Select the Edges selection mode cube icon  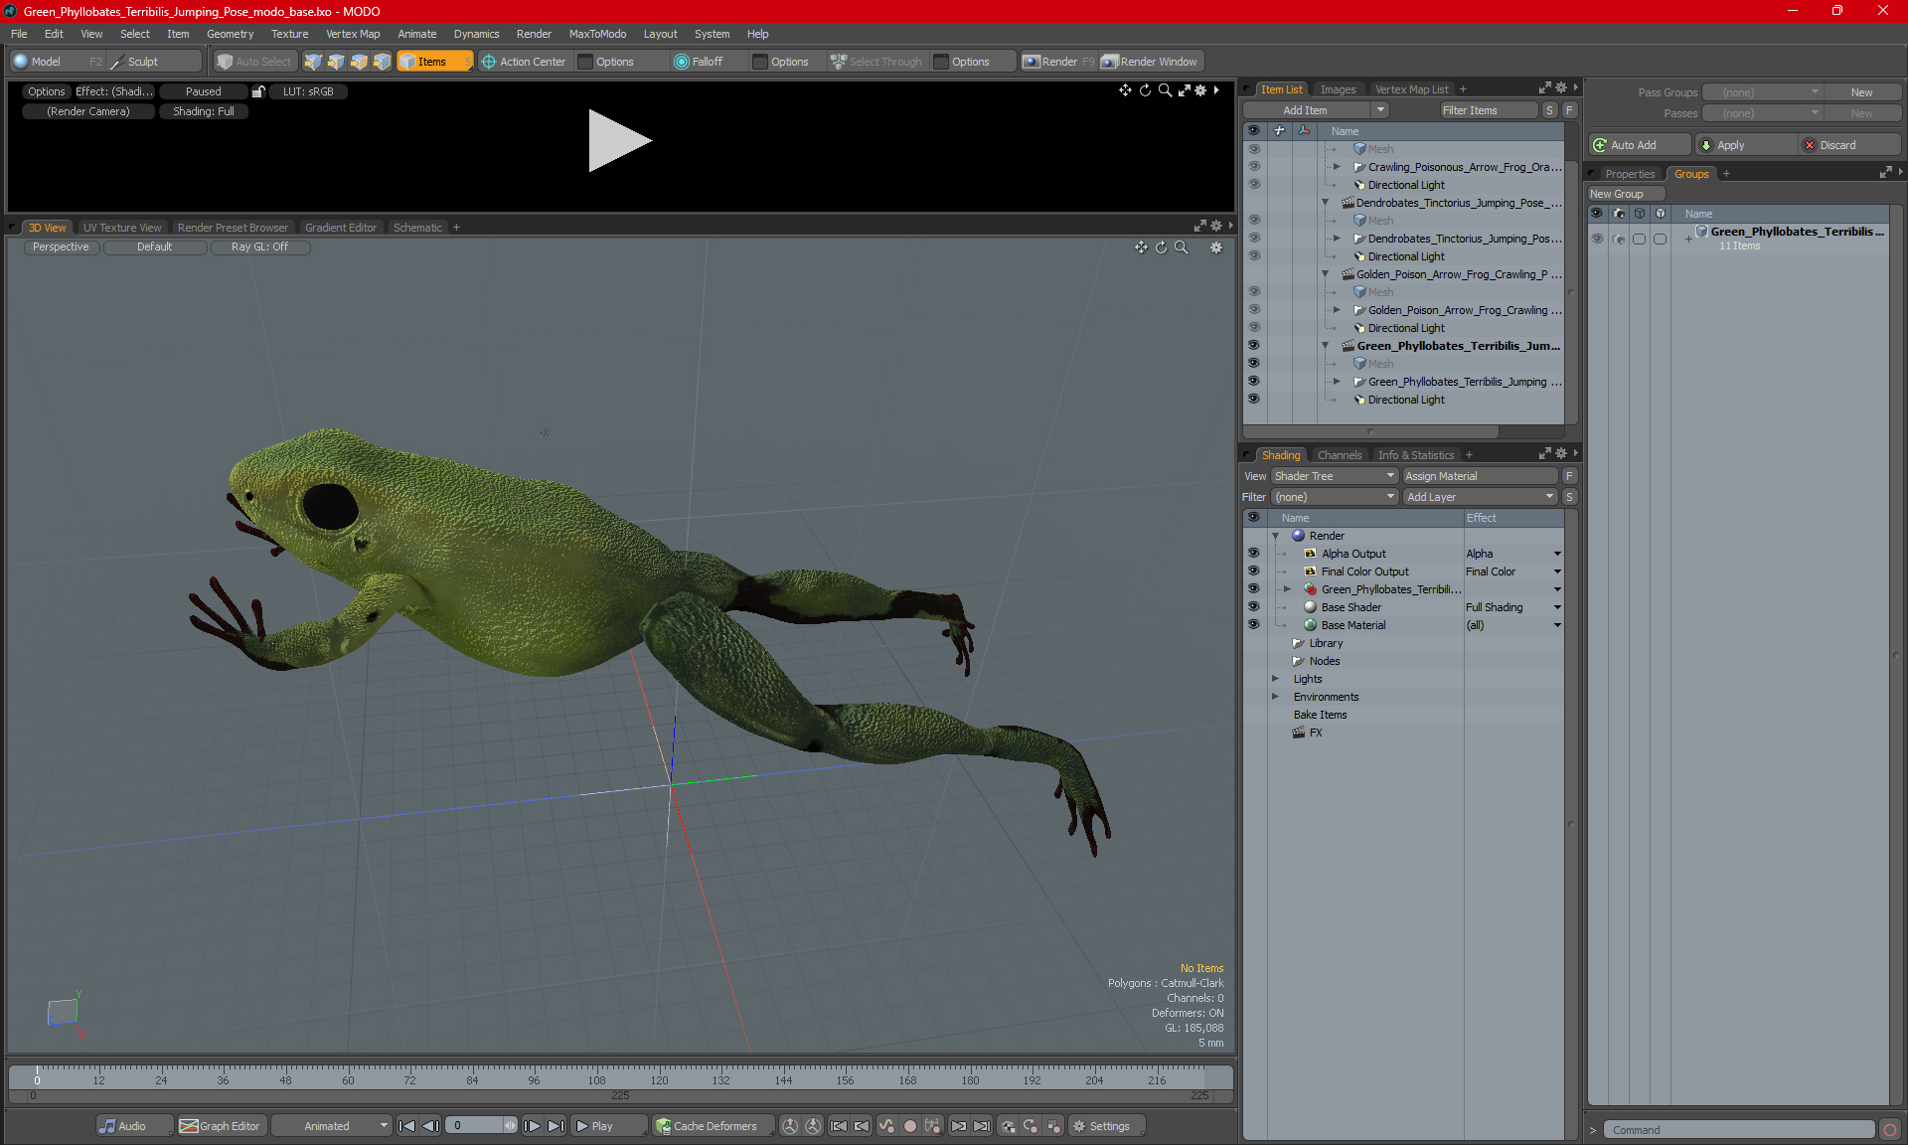(336, 62)
